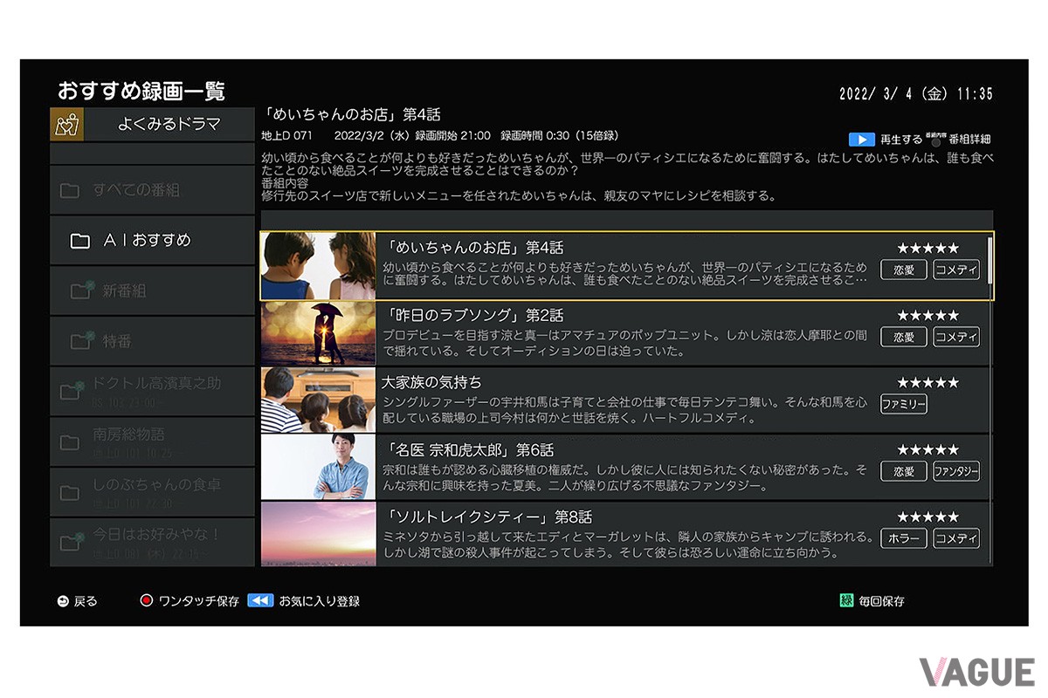
Task: Toggle the 恋愛 genre tag on めいちゃんのお店
Action: 903,270
